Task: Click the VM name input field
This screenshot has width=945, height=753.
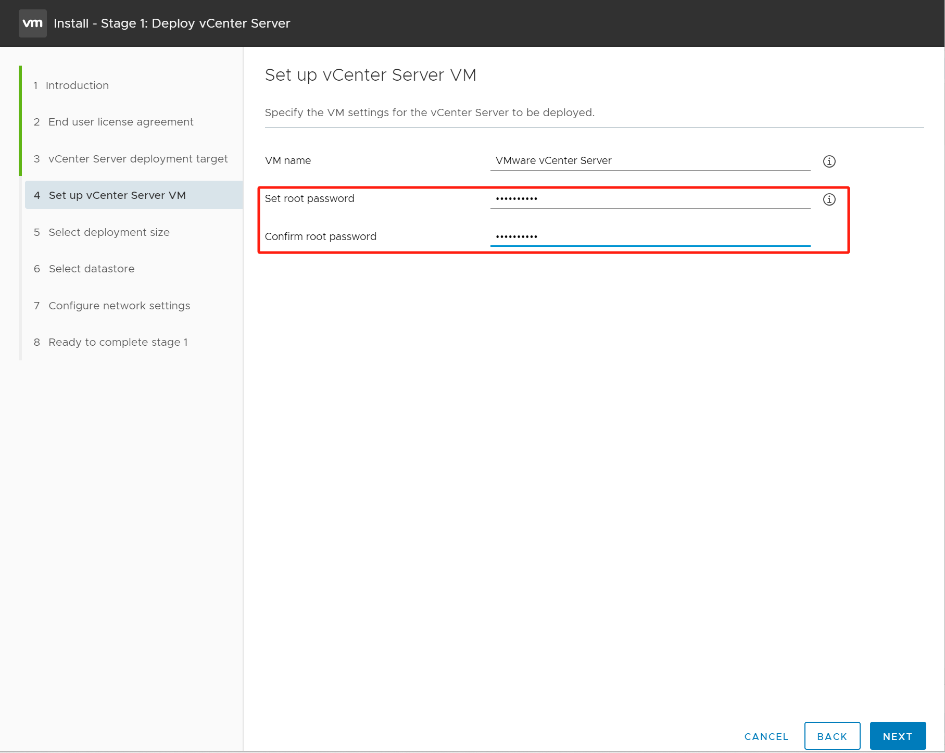Action: tap(650, 160)
